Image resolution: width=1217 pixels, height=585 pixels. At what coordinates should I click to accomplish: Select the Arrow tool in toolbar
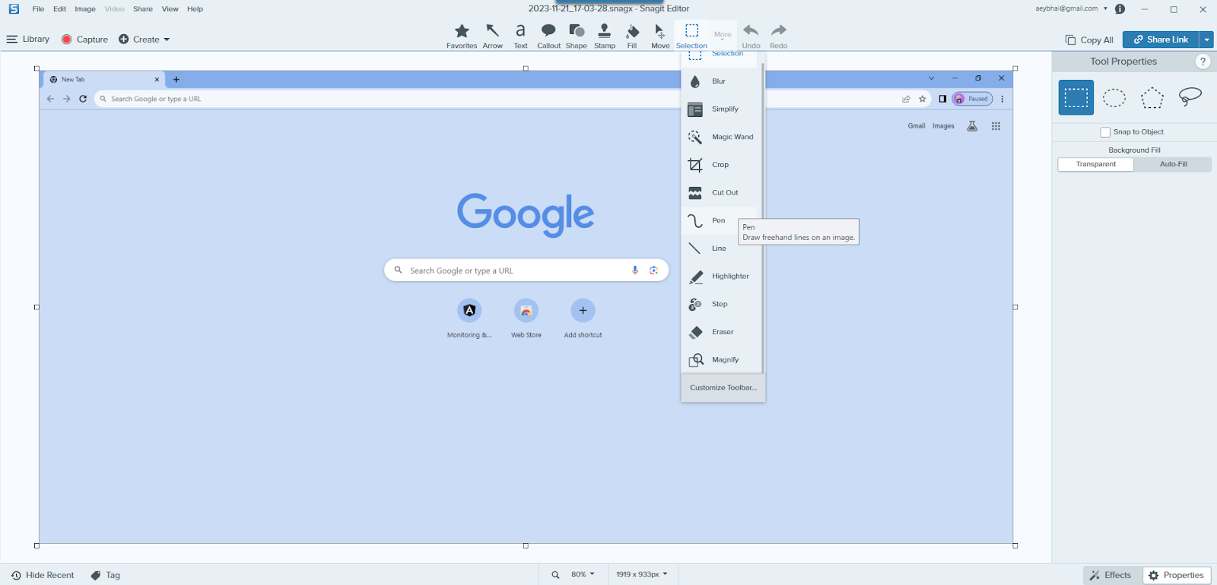click(x=492, y=35)
